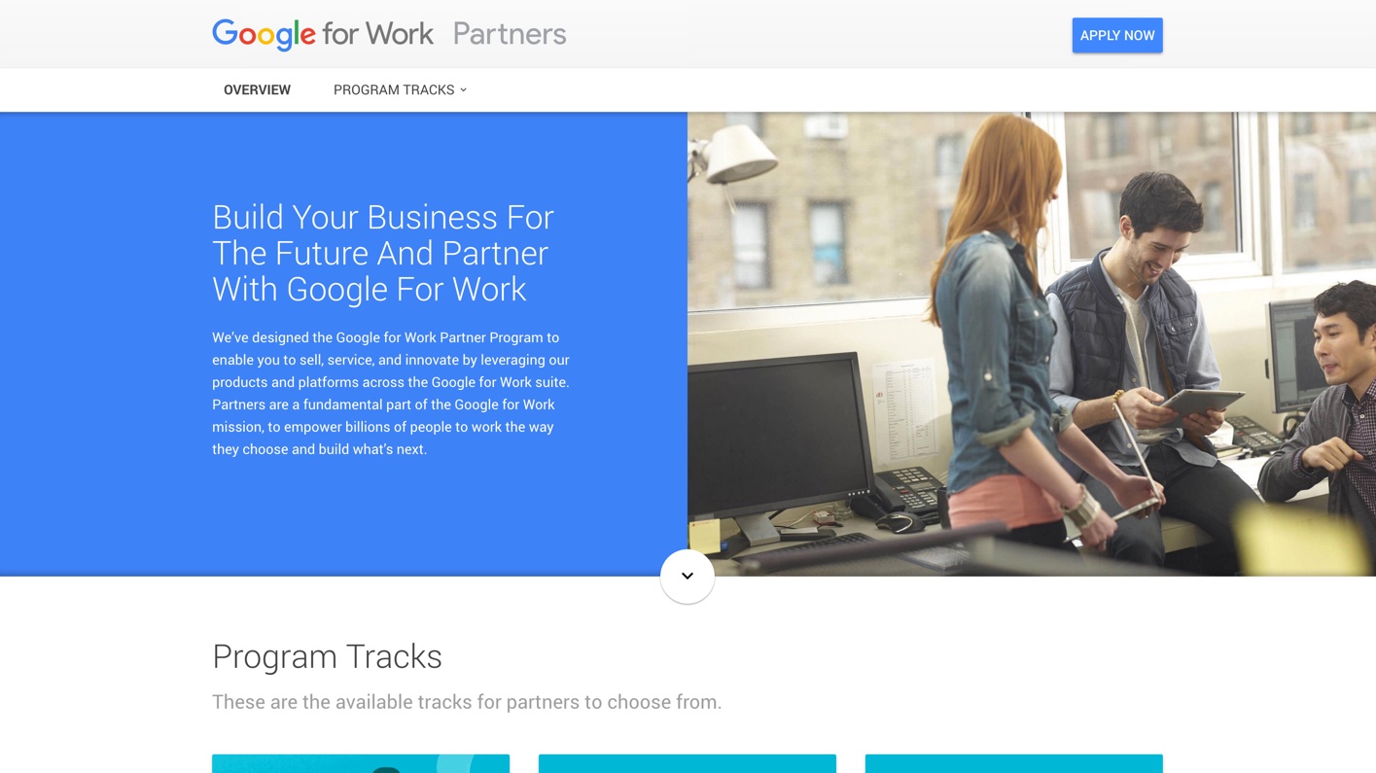Select the first teal program track card

tap(361, 763)
